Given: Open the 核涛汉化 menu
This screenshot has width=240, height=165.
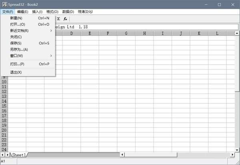Looking at the screenshot, I should coord(85,12).
